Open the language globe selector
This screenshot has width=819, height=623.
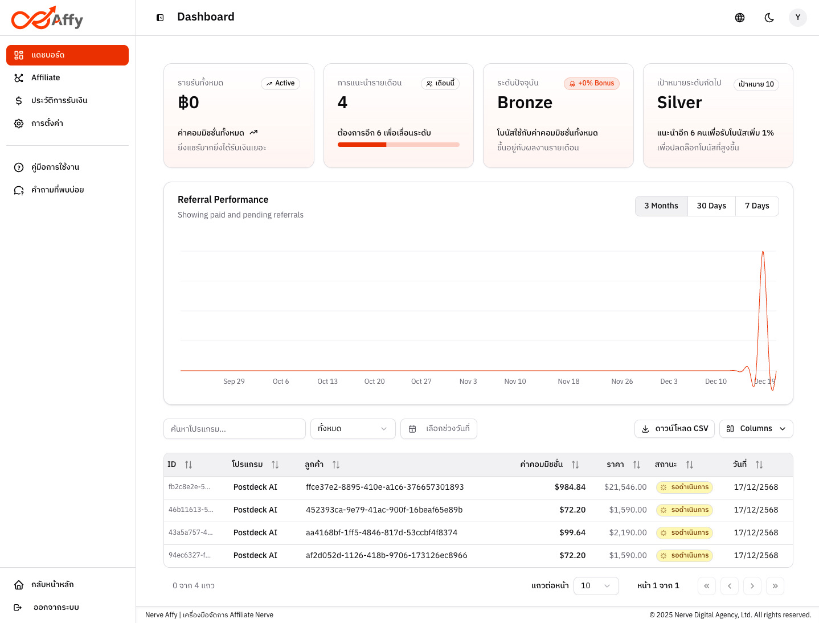coord(740,18)
